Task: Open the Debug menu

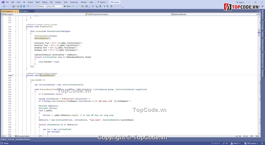Action: pos(45,2)
